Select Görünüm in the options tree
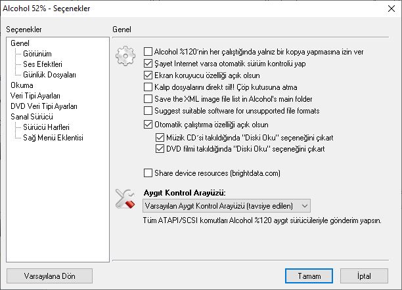The height and width of the screenshot is (290, 402). pyautogui.click(x=37, y=54)
